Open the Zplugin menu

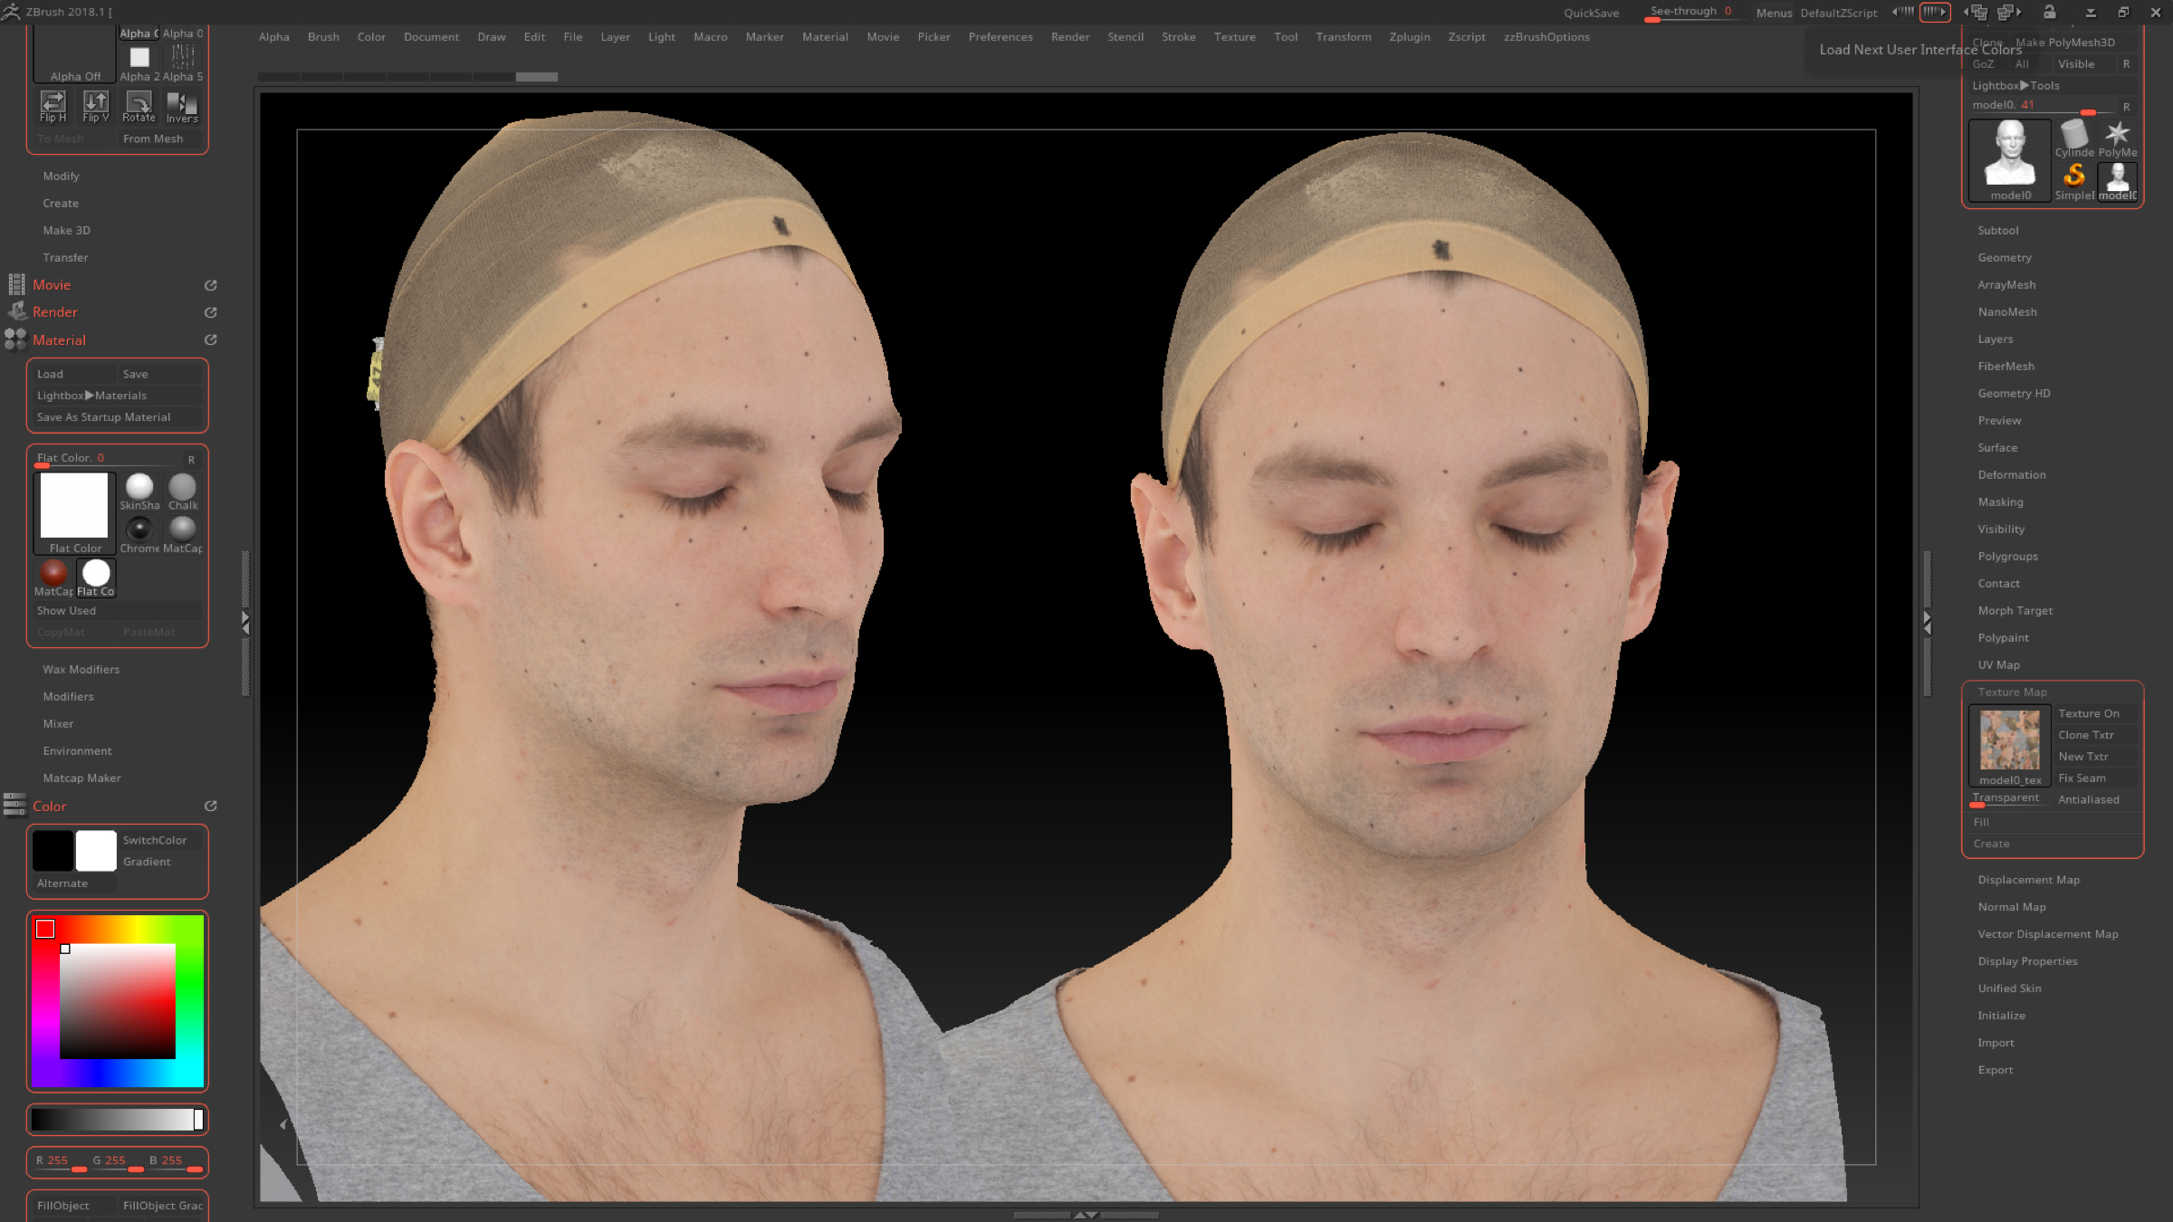click(x=1409, y=37)
